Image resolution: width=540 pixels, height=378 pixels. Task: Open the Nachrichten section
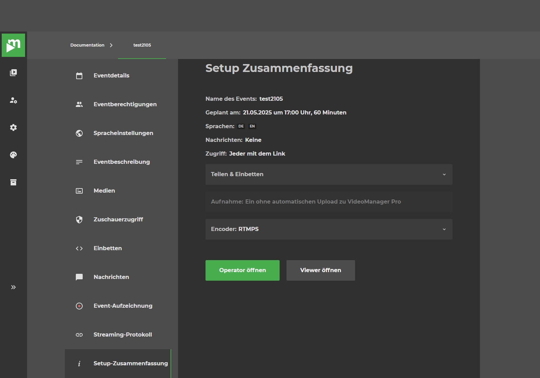pos(118,277)
